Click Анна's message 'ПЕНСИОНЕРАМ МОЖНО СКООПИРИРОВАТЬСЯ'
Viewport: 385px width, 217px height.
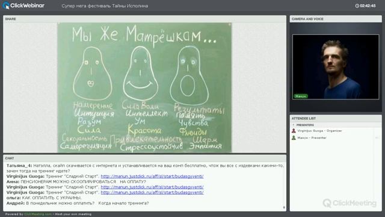[x=76, y=181]
